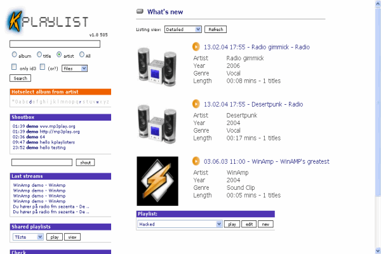
Task: Open the Listing view dropdown
Action: pyautogui.click(x=183, y=29)
